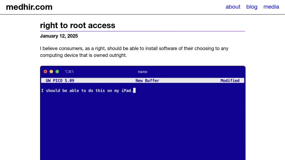The width and height of the screenshot is (285, 160).
Task: Click the nano terminal screenshot image
Action: (x=143, y=113)
